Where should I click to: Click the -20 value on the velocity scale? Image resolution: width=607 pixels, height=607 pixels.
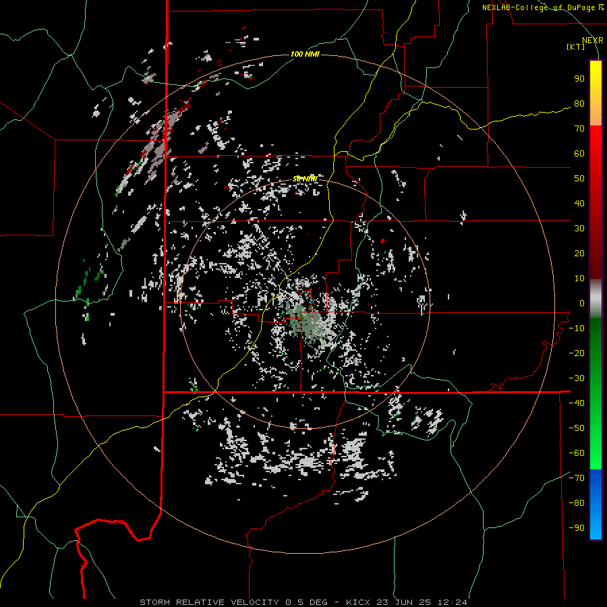pos(577,353)
